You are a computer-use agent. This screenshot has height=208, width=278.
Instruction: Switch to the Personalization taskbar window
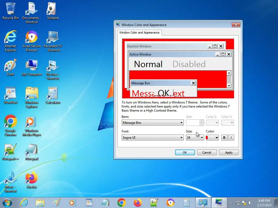(219, 203)
